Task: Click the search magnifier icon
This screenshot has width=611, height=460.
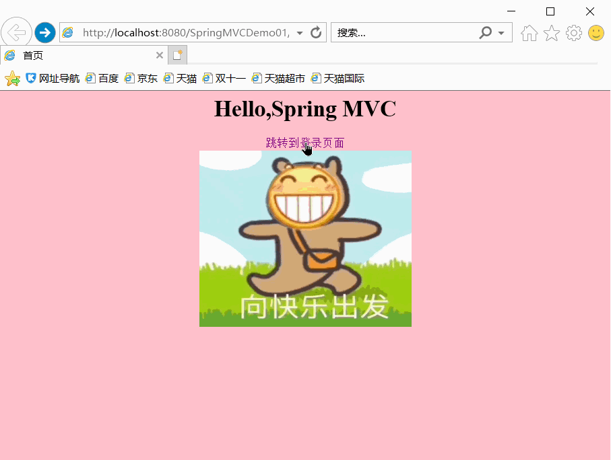Action: [486, 32]
